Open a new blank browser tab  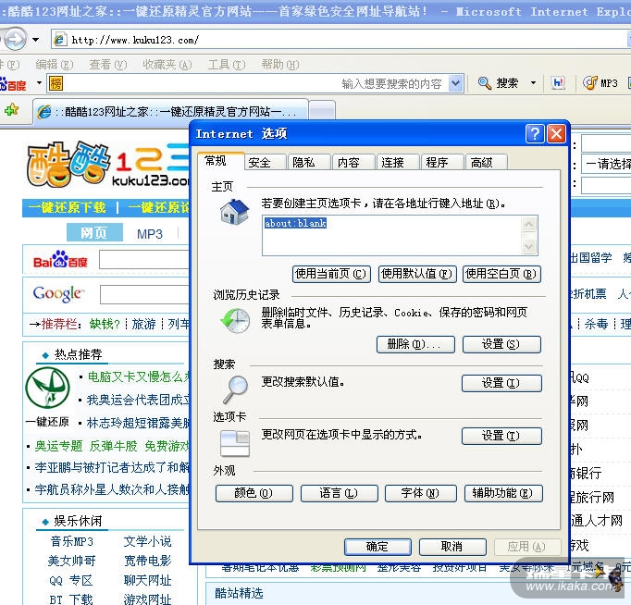(x=322, y=111)
